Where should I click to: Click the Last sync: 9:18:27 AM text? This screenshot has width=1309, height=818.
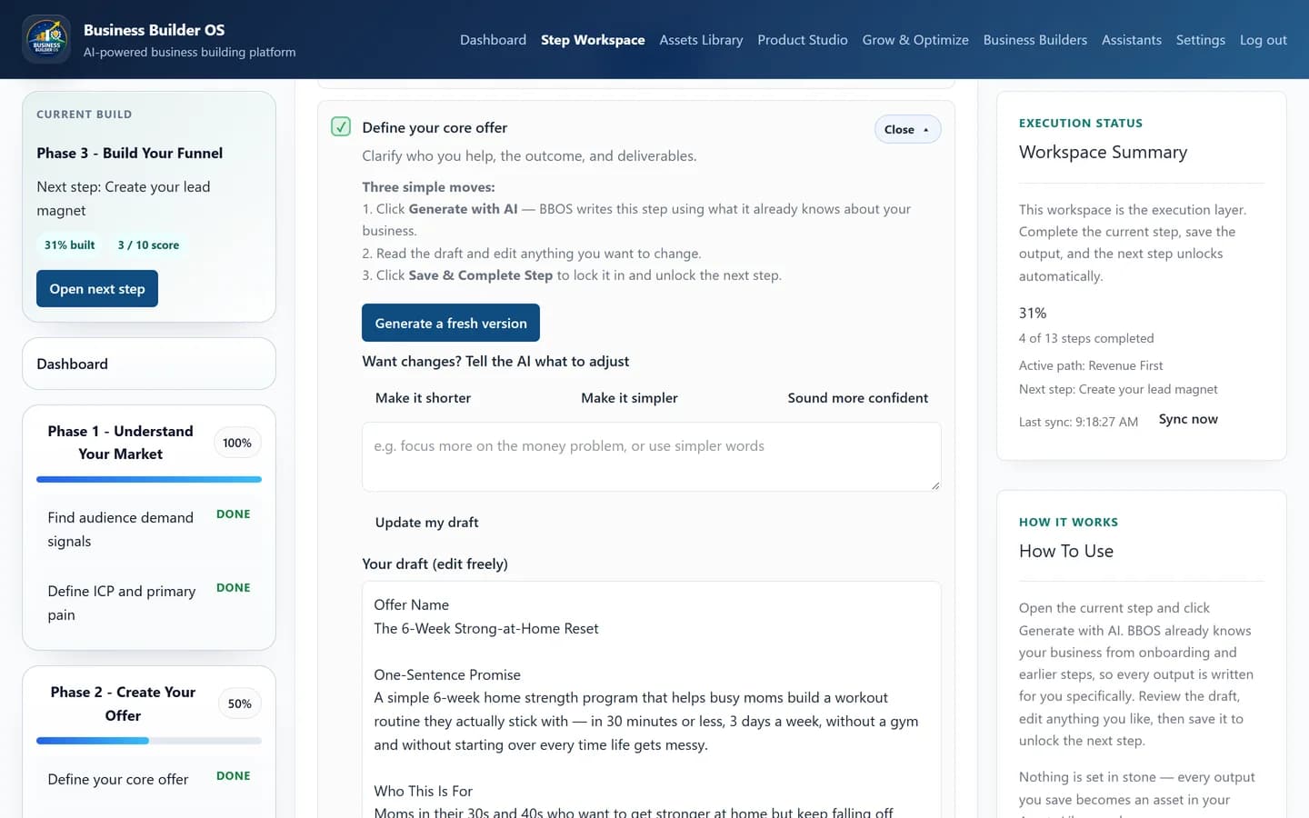point(1078,422)
